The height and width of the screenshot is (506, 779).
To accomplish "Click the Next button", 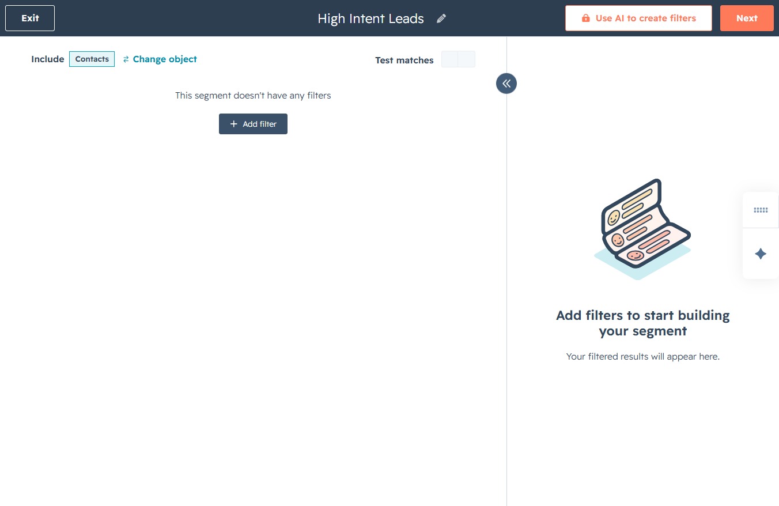I will pos(747,18).
